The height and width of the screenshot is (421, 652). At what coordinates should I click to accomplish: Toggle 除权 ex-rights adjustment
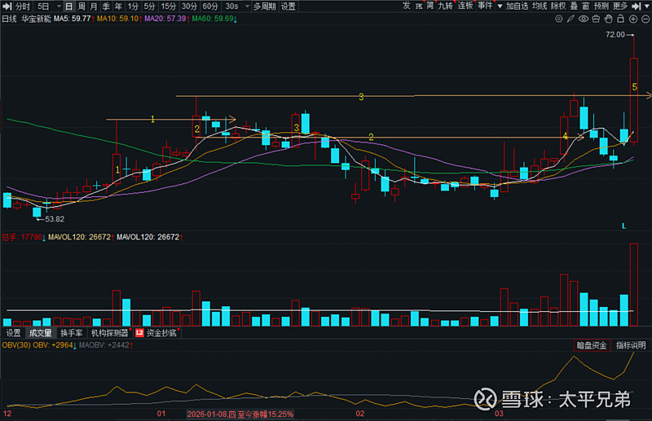pyautogui.click(x=558, y=6)
